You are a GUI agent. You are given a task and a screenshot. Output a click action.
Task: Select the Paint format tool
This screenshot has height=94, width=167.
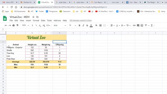17,25
